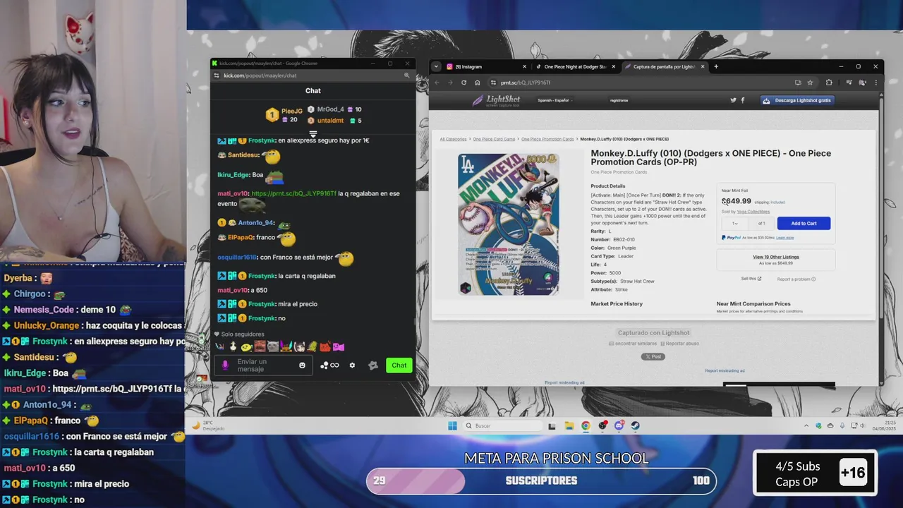Image resolution: width=903 pixels, height=508 pixels.
Task: Open the Spanish - Español language dropdown
Action: pos(553,100)
